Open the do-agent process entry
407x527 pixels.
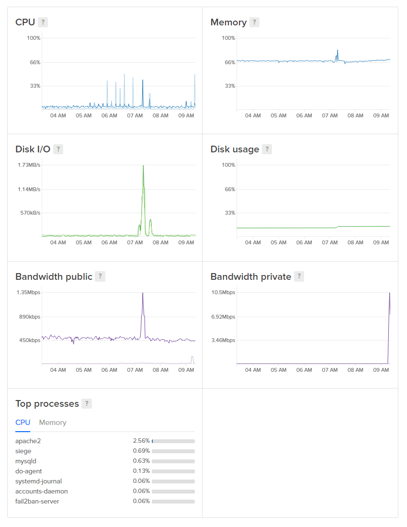tap(28, 471)
